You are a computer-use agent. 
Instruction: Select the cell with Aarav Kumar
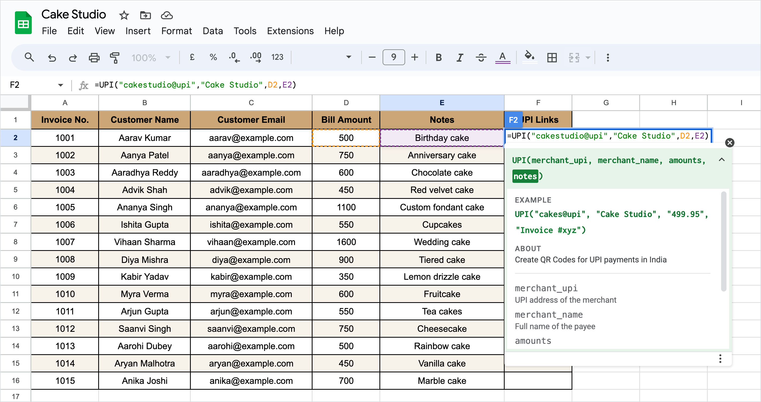pos(144,138)
